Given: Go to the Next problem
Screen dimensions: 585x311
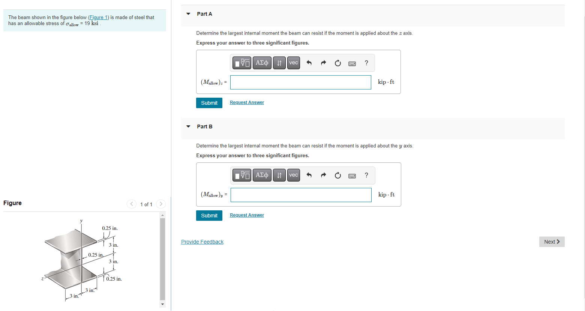Looking at the screenshot, I should coord(552,242).
